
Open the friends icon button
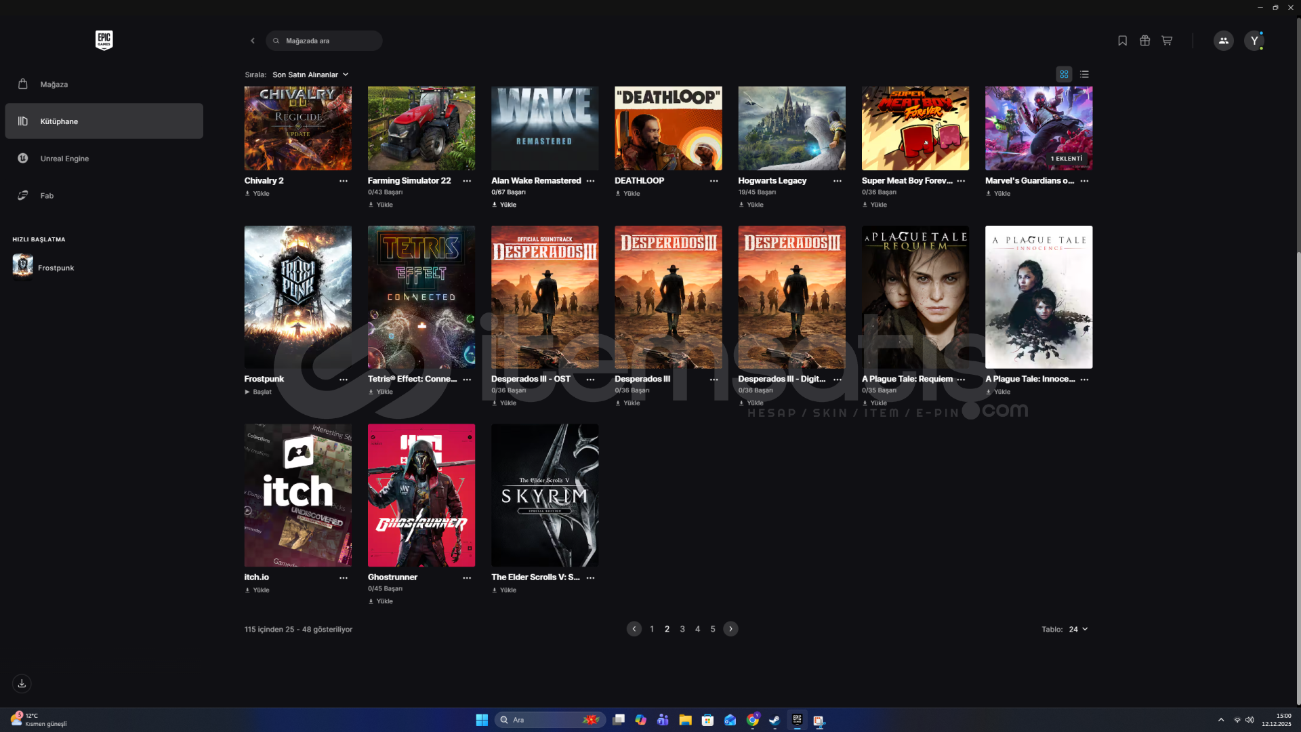pyautogui.click(x=1223, y=41)
